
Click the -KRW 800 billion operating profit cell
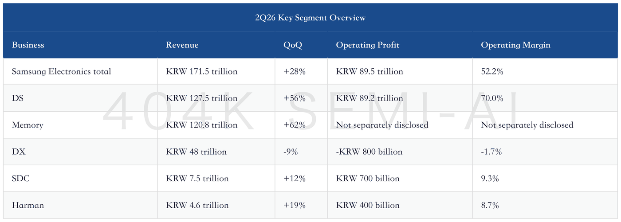369,152
